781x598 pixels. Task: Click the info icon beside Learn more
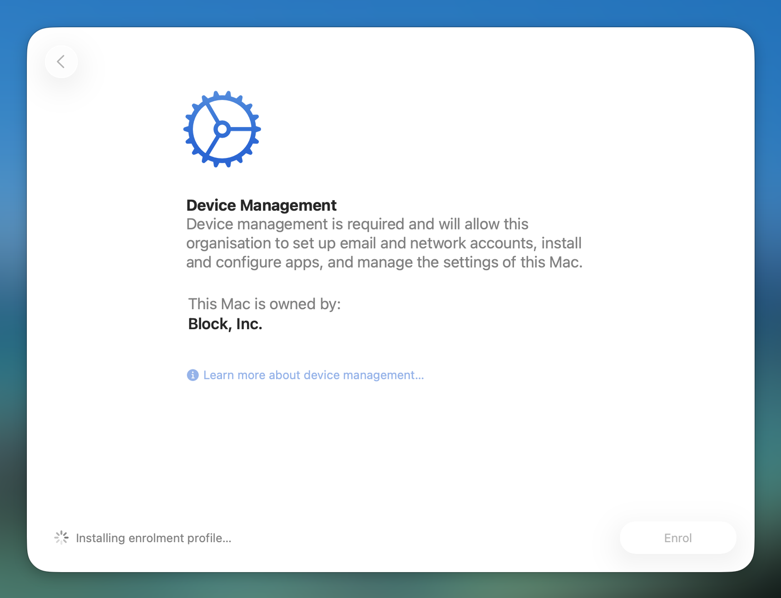tap(193, 375)
